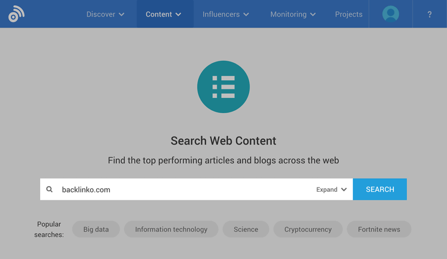Select the Big data popular search
The width and height of the screenshot is (447, 259).
coord(96,229)
